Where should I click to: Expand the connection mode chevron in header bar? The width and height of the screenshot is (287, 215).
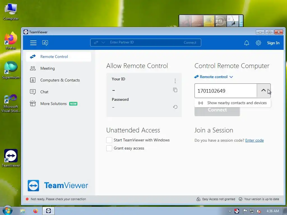(103, 43)
